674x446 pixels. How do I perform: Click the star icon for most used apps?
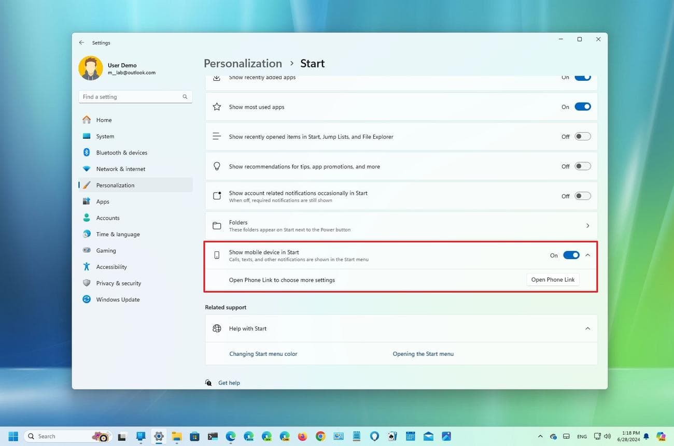tap(217, 107)
